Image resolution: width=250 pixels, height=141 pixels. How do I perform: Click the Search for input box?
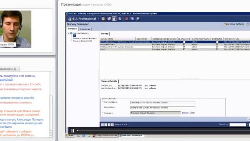(x=237, y=125)
